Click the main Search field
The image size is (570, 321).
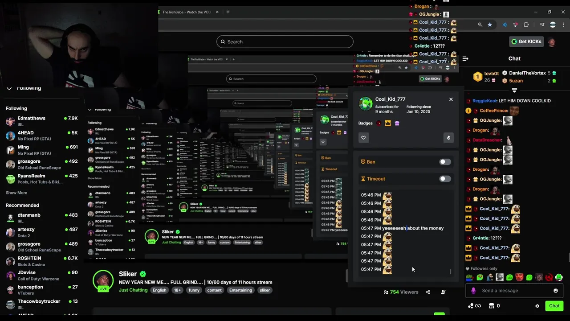[285, 41]
